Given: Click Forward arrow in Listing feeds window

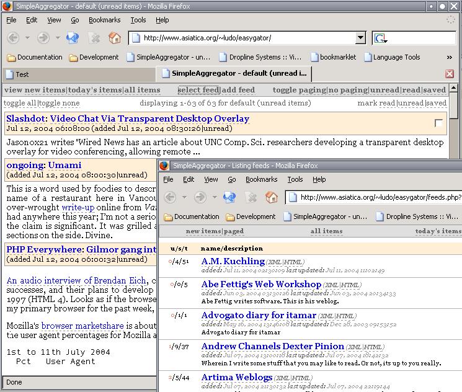Looking at the screenshot, I should pos(200,197).
